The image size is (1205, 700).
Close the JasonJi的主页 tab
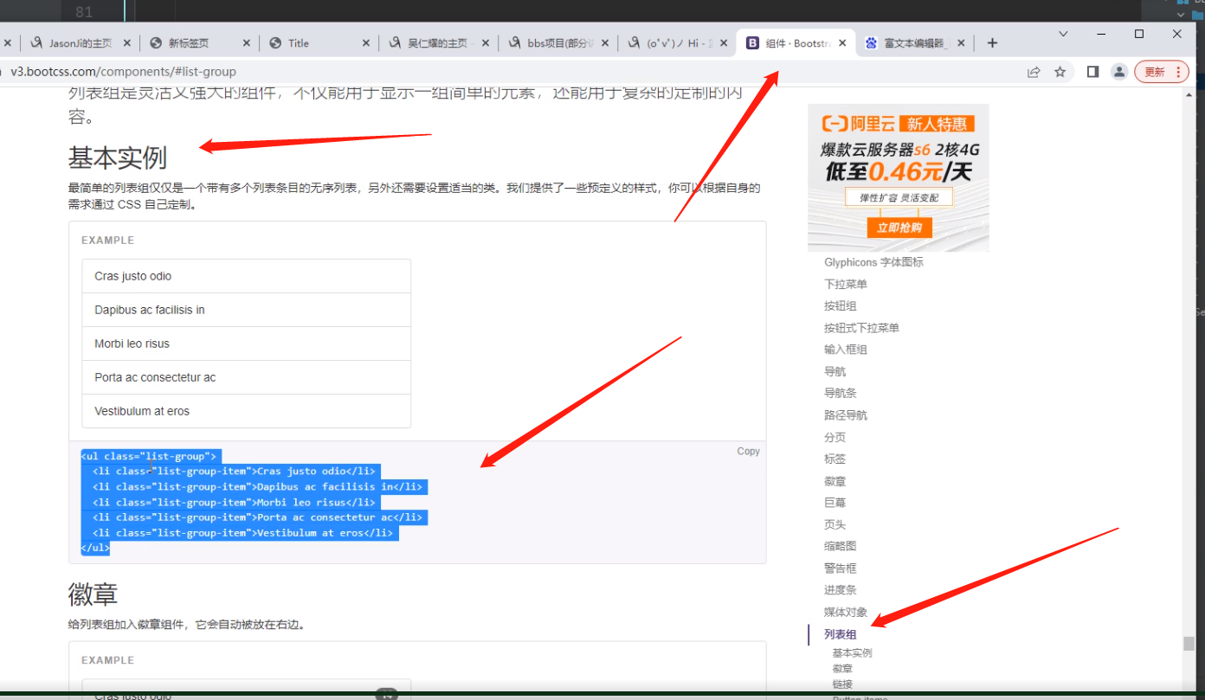click(x=127, y=43)
